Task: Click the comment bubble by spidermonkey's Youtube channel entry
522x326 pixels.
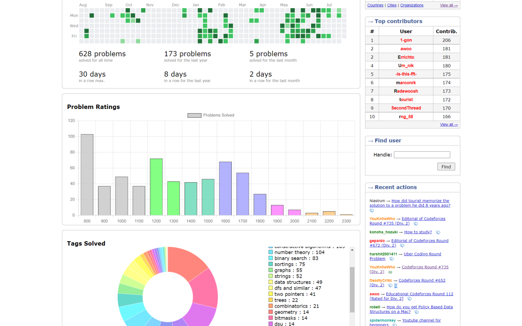Action: pyautogui.click(x=394, y=325)
